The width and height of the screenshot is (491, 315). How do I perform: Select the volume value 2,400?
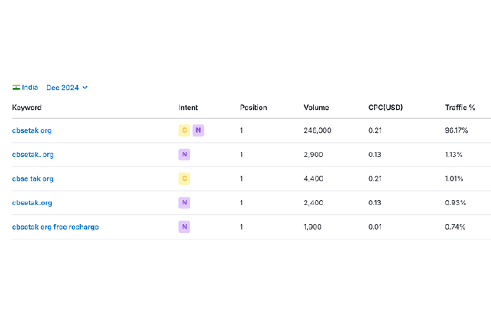click(313, 203)
